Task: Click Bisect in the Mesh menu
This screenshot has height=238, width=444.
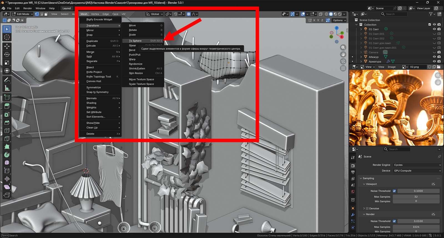Action: tap(90, 68)
